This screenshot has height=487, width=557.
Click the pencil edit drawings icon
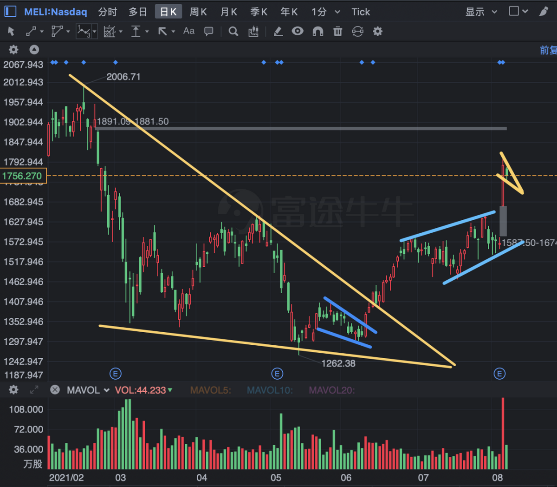278,31
